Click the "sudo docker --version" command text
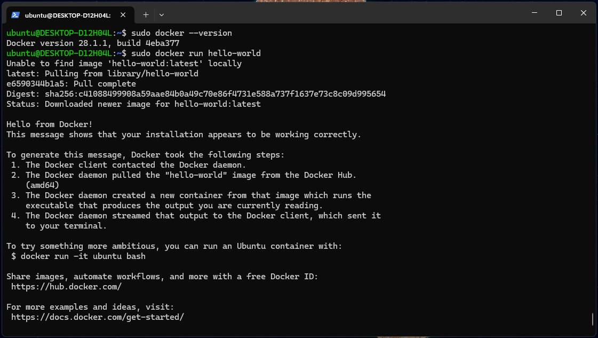The width and height of the screenshot is (598, 338). 181,33
